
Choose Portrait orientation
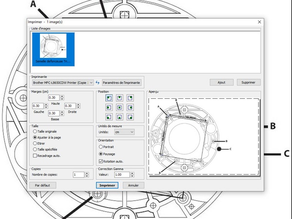point(101,146)
